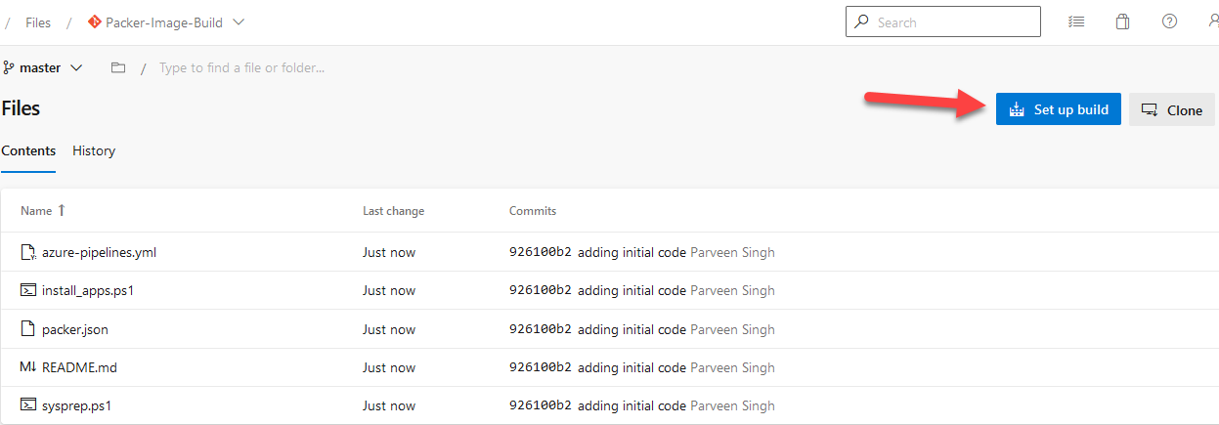
Task: Click the sysprep.ps1 PowerShell file icon
Action: point(27,405)
